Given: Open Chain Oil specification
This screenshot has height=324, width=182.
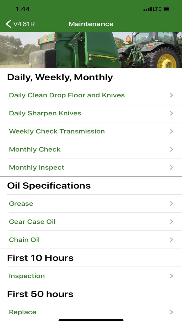Looking at the screenshot, I should (24, 240).
